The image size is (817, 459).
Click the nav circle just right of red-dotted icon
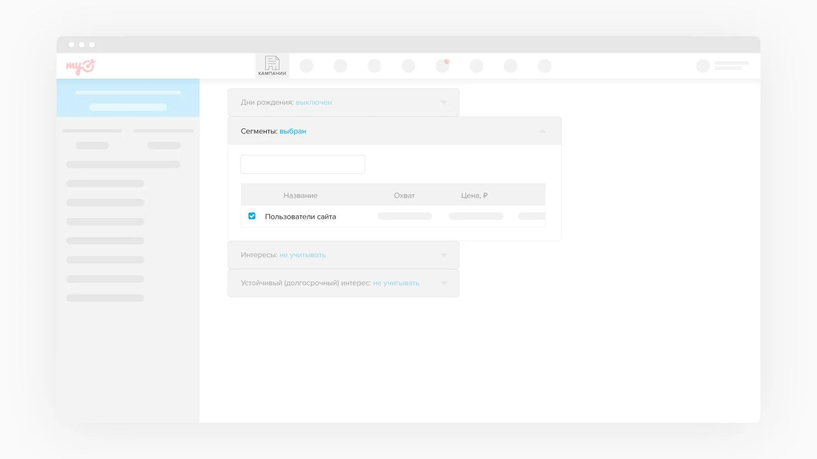[x=476, y=66]
